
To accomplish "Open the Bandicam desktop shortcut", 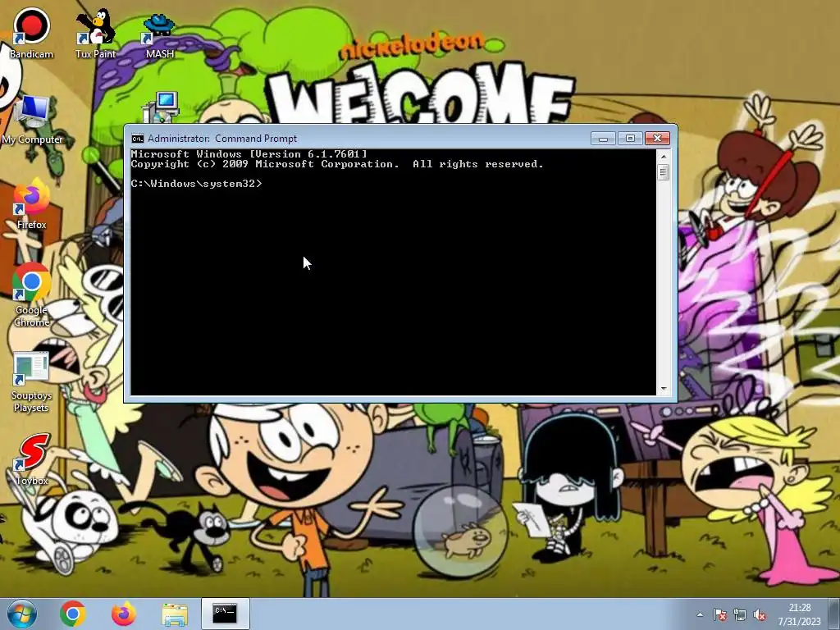I will (31, 33).
